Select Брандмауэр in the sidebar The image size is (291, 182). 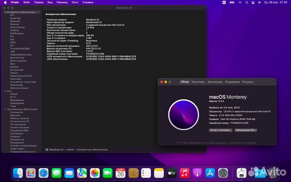(x=17, y=100)
